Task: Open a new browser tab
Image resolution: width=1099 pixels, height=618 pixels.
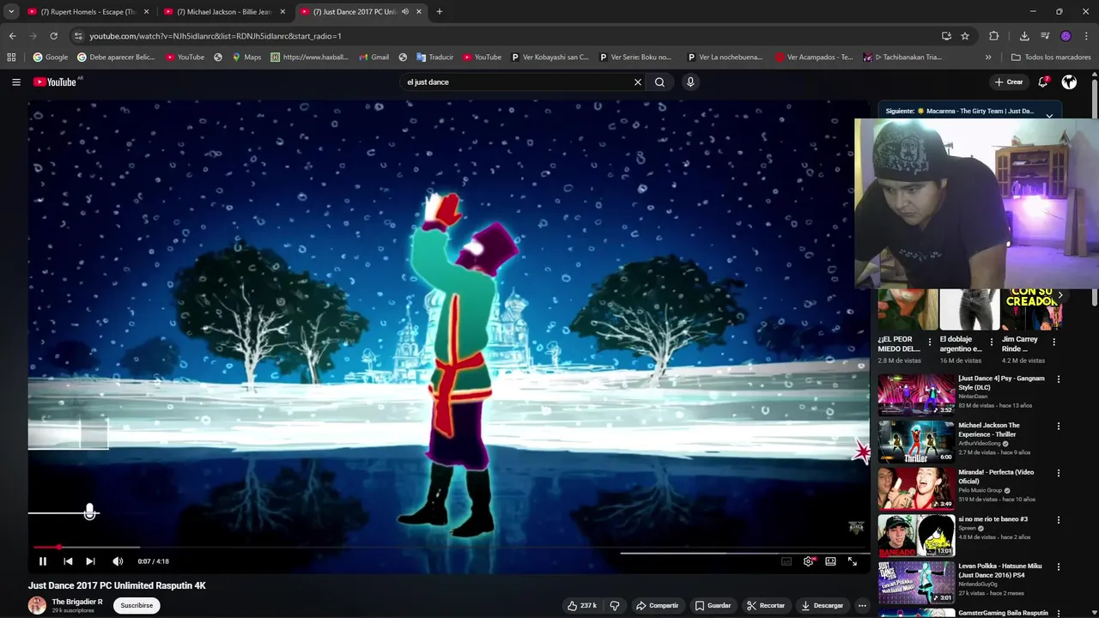Action: (x=440, y=12)
